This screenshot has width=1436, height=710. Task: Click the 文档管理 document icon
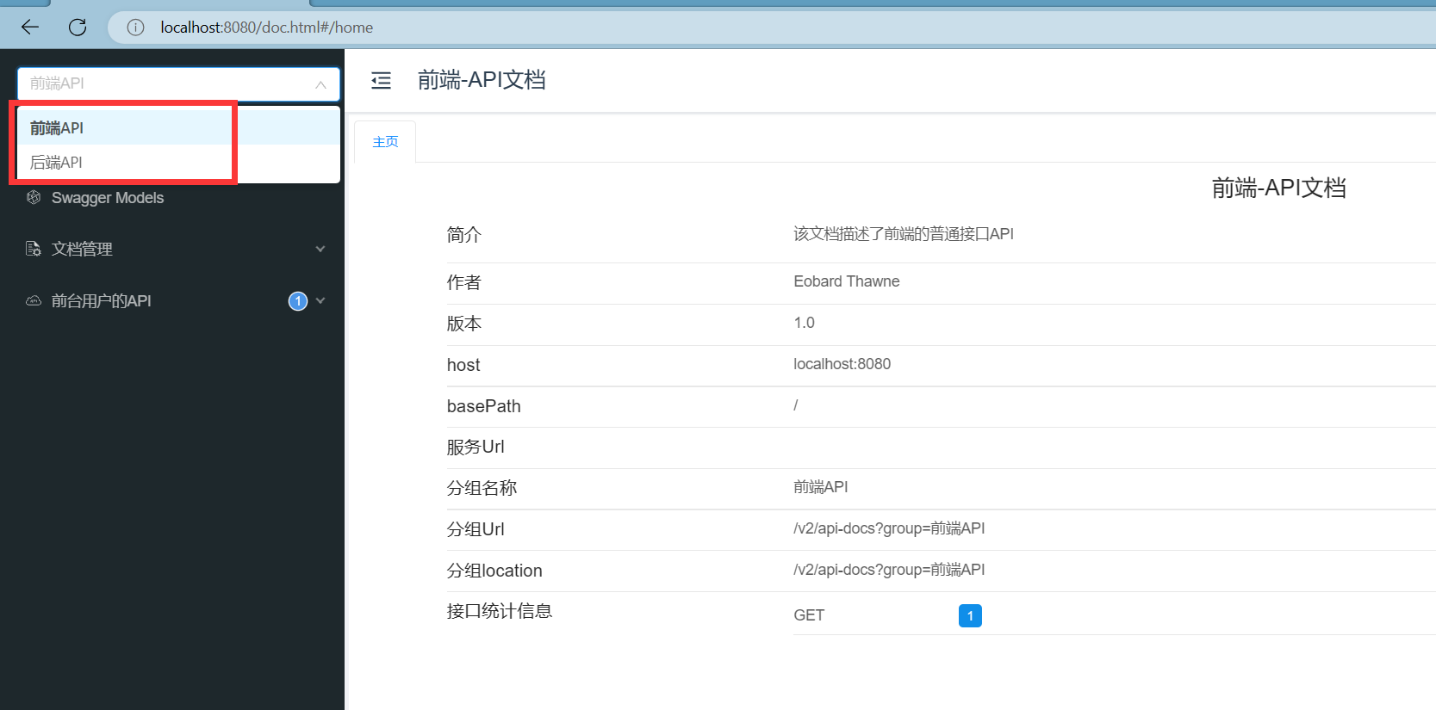(34, 249)
